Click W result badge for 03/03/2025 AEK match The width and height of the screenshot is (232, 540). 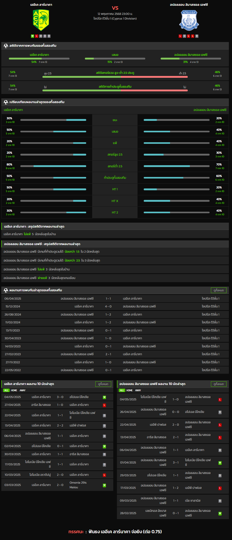click(104, 485)
